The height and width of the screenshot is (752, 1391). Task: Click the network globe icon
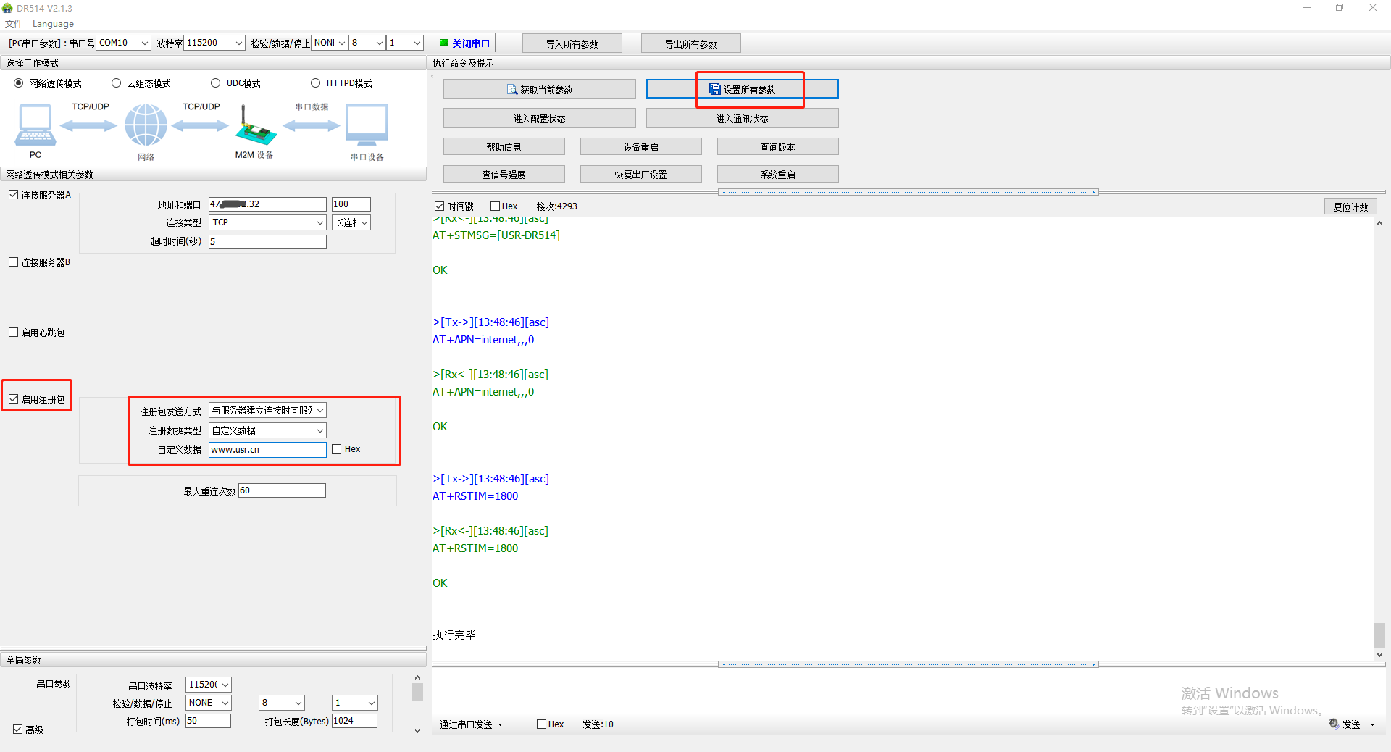coord(146,125)
